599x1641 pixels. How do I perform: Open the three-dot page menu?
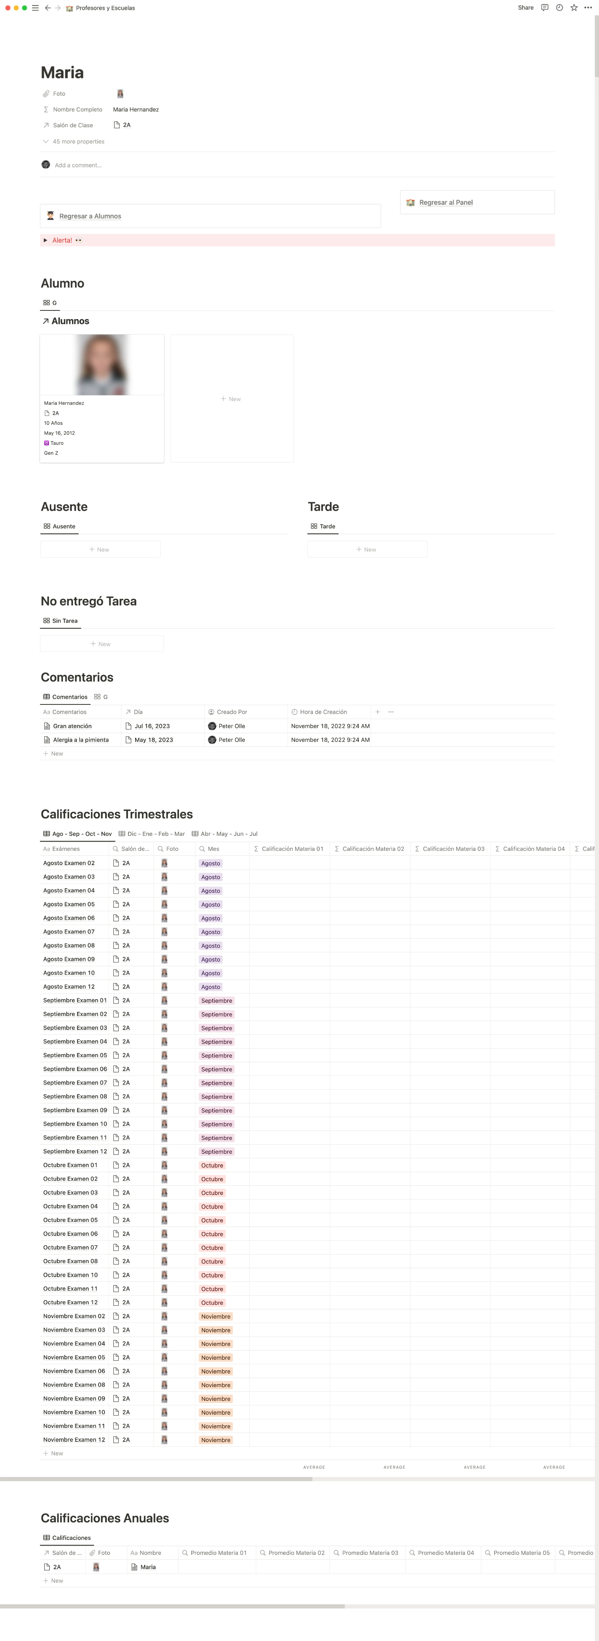tap(587, 7)
